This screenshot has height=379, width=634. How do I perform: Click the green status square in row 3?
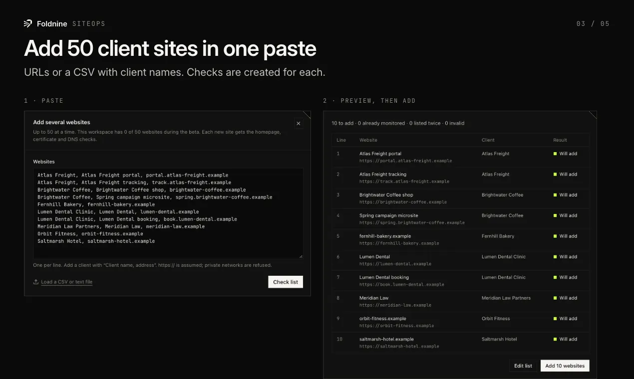[555, 195]
